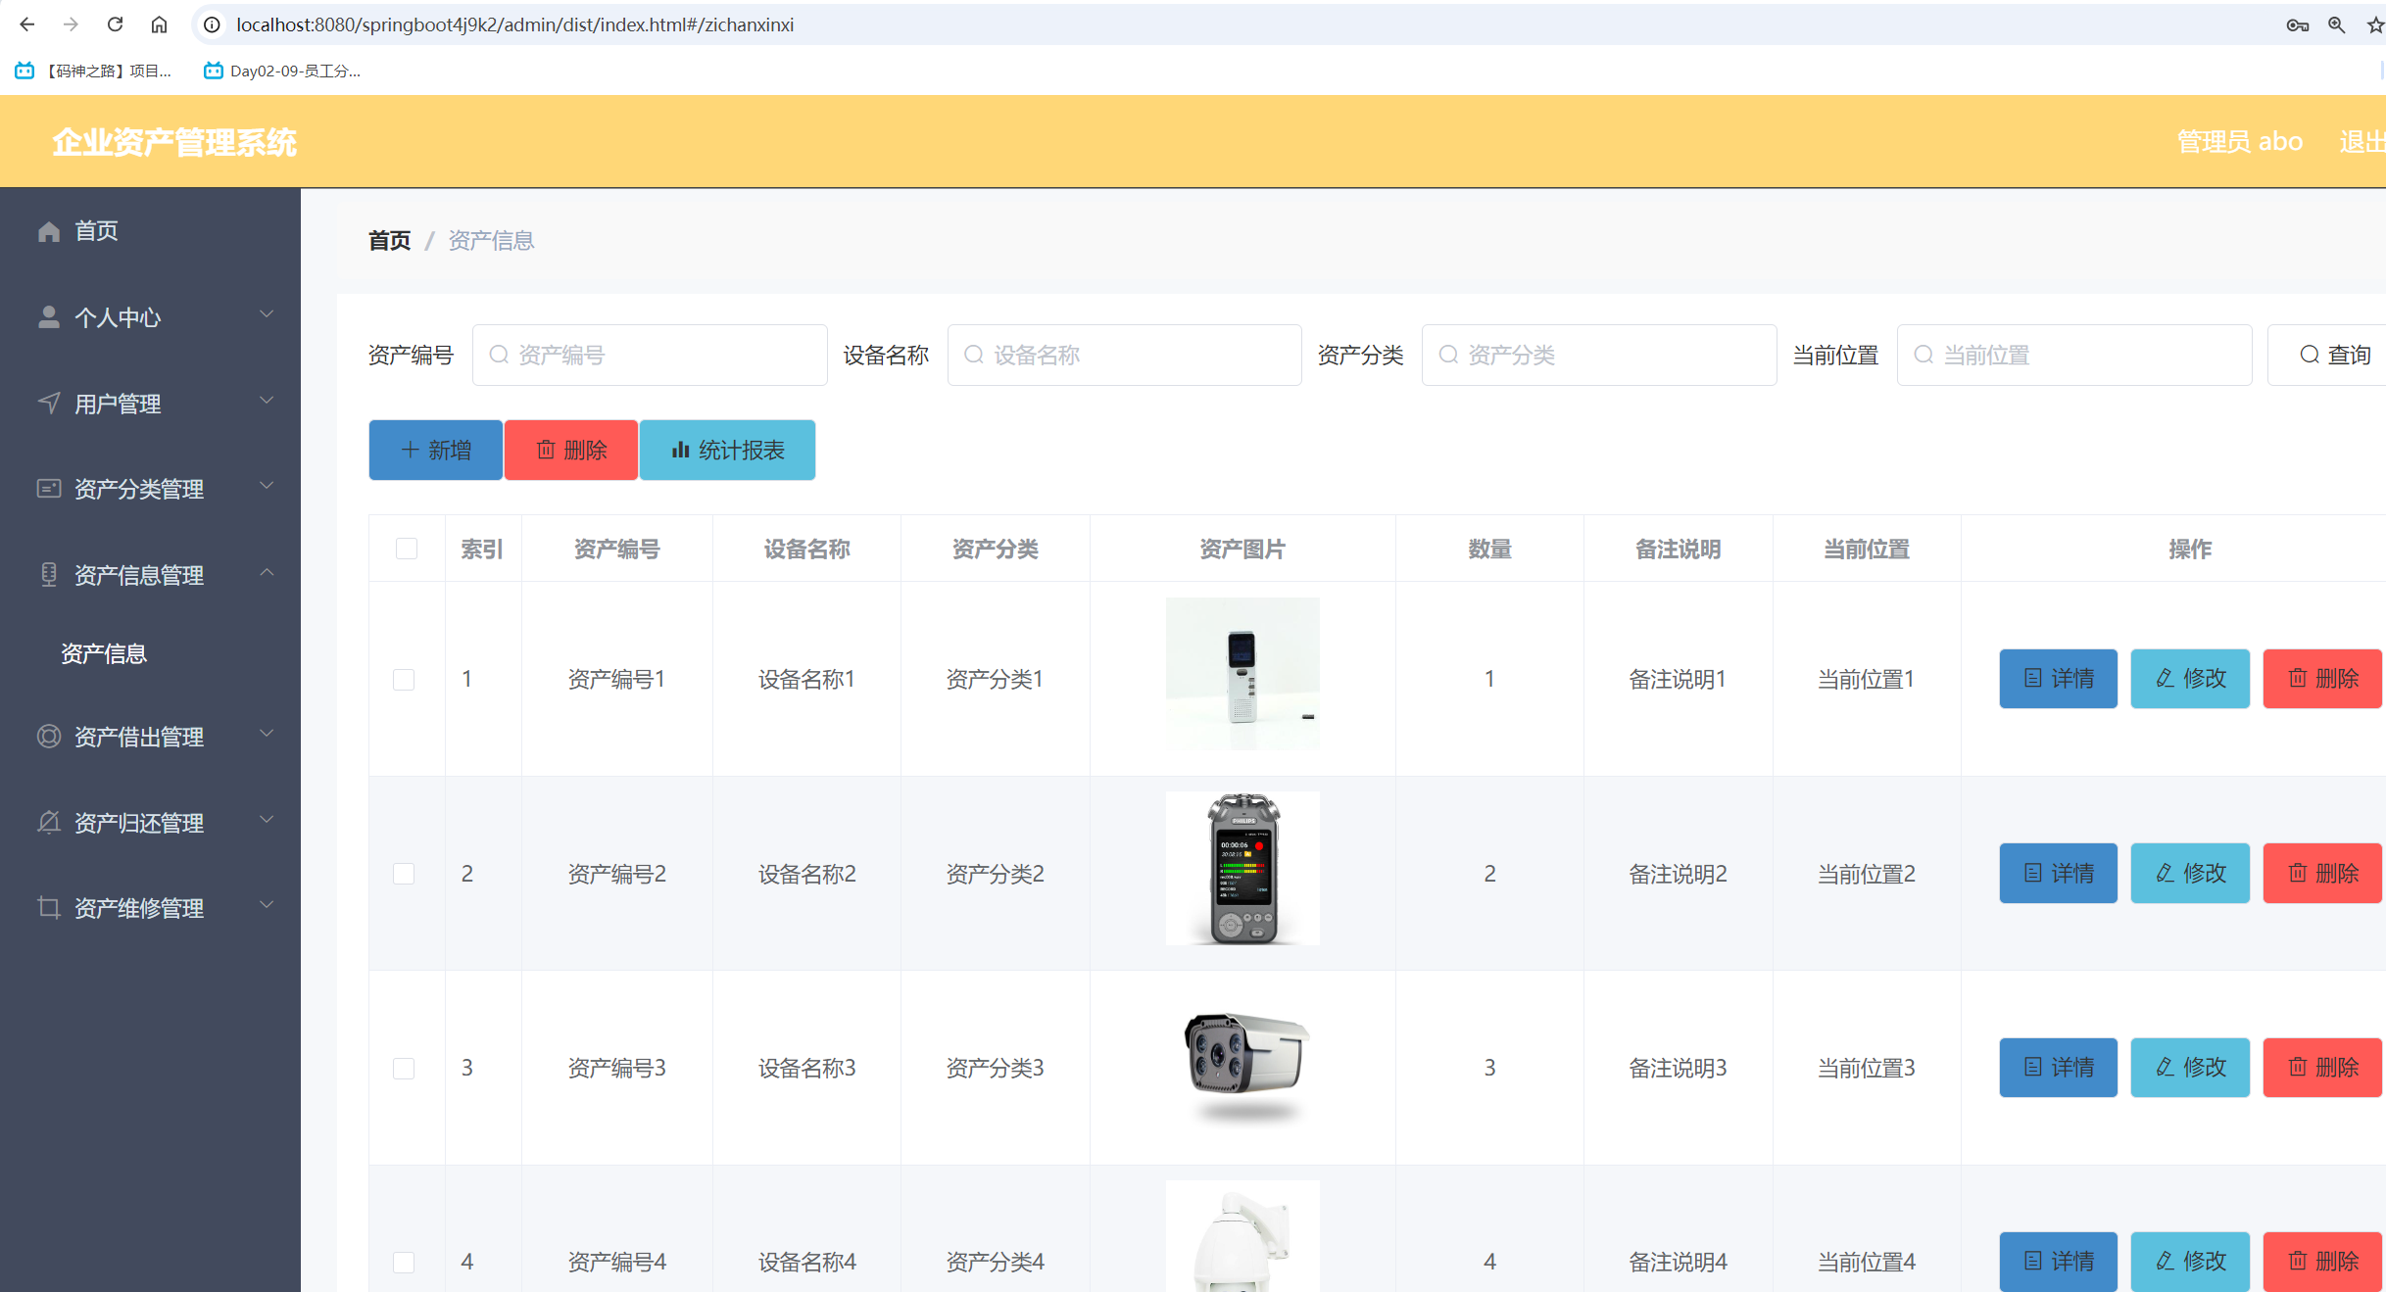
Task: Click the browser page refresh icon
Action: pos(115,24)
